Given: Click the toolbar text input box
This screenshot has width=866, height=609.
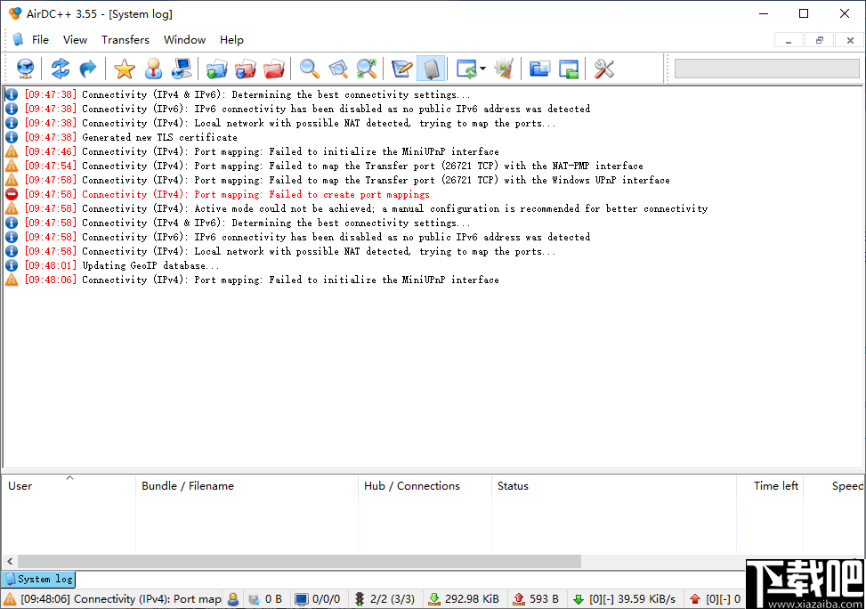Looking at the screenshot, I should pos(766,69).
